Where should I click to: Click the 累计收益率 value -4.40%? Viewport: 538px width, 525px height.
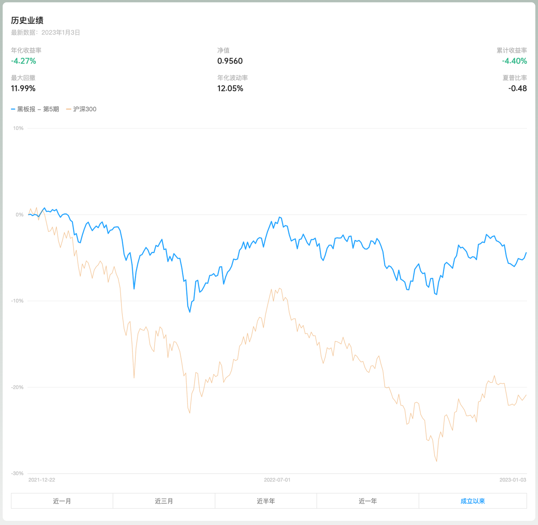point(514,61)
